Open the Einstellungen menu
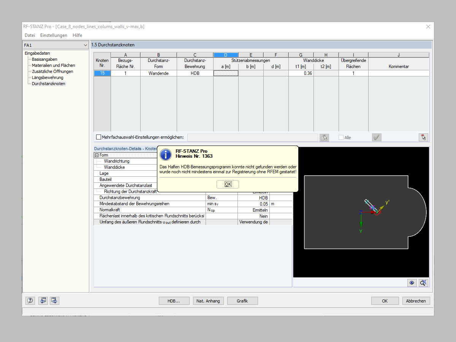 coord(54,35)
